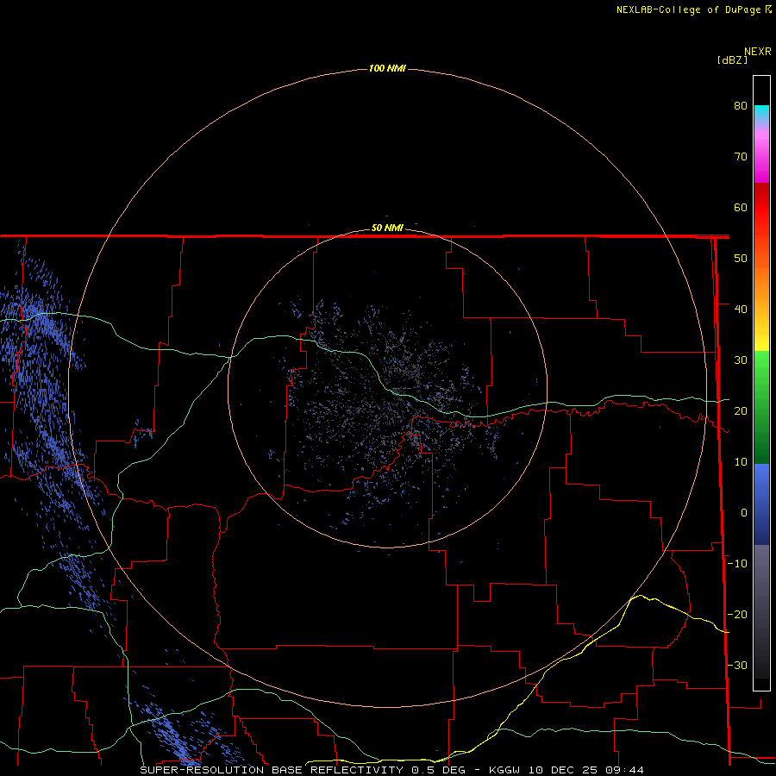Click the magenta segment of the color bar
The image size is (776, 776).
(x=761, y=159)
